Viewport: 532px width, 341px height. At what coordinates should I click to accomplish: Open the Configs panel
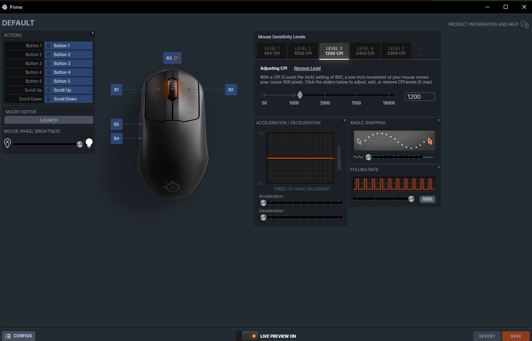pyautogui.click(x=19, y=336)
